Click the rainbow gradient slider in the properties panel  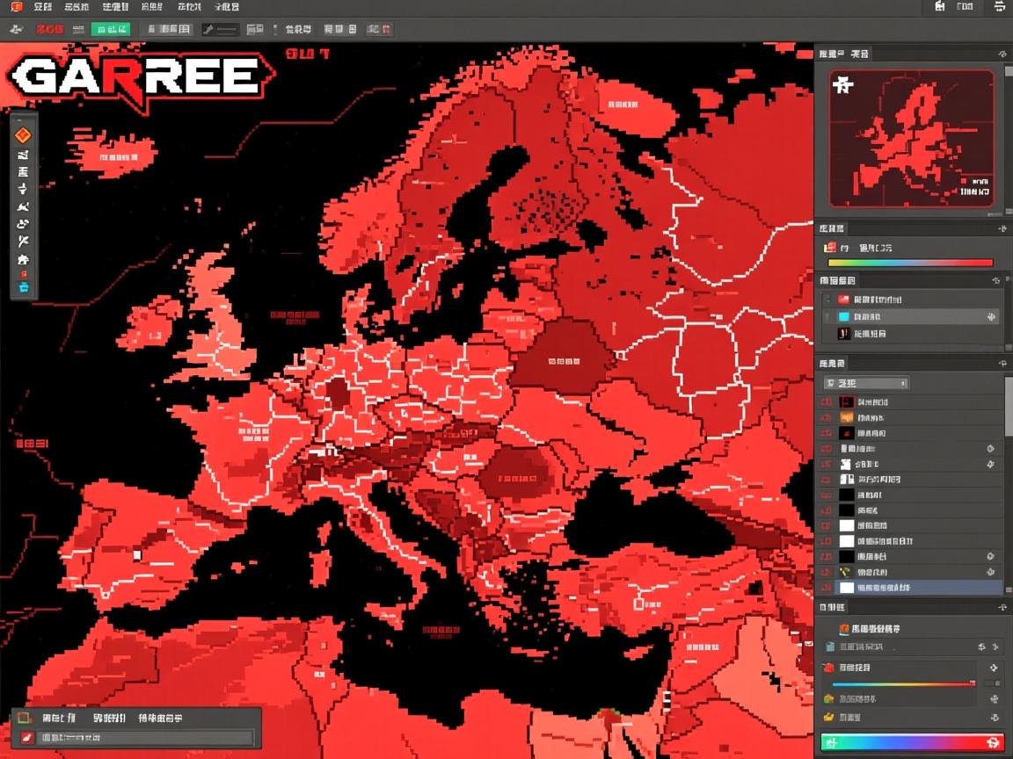coord(902,683)
